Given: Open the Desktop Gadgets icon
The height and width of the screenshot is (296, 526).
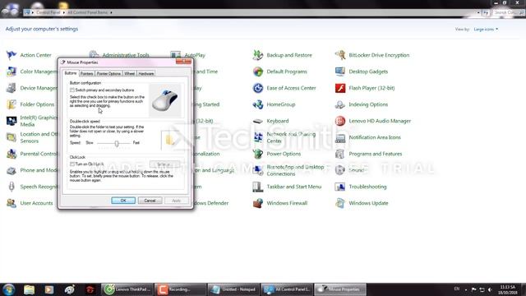Looking at the screenshot, I should tap(340, 72).
